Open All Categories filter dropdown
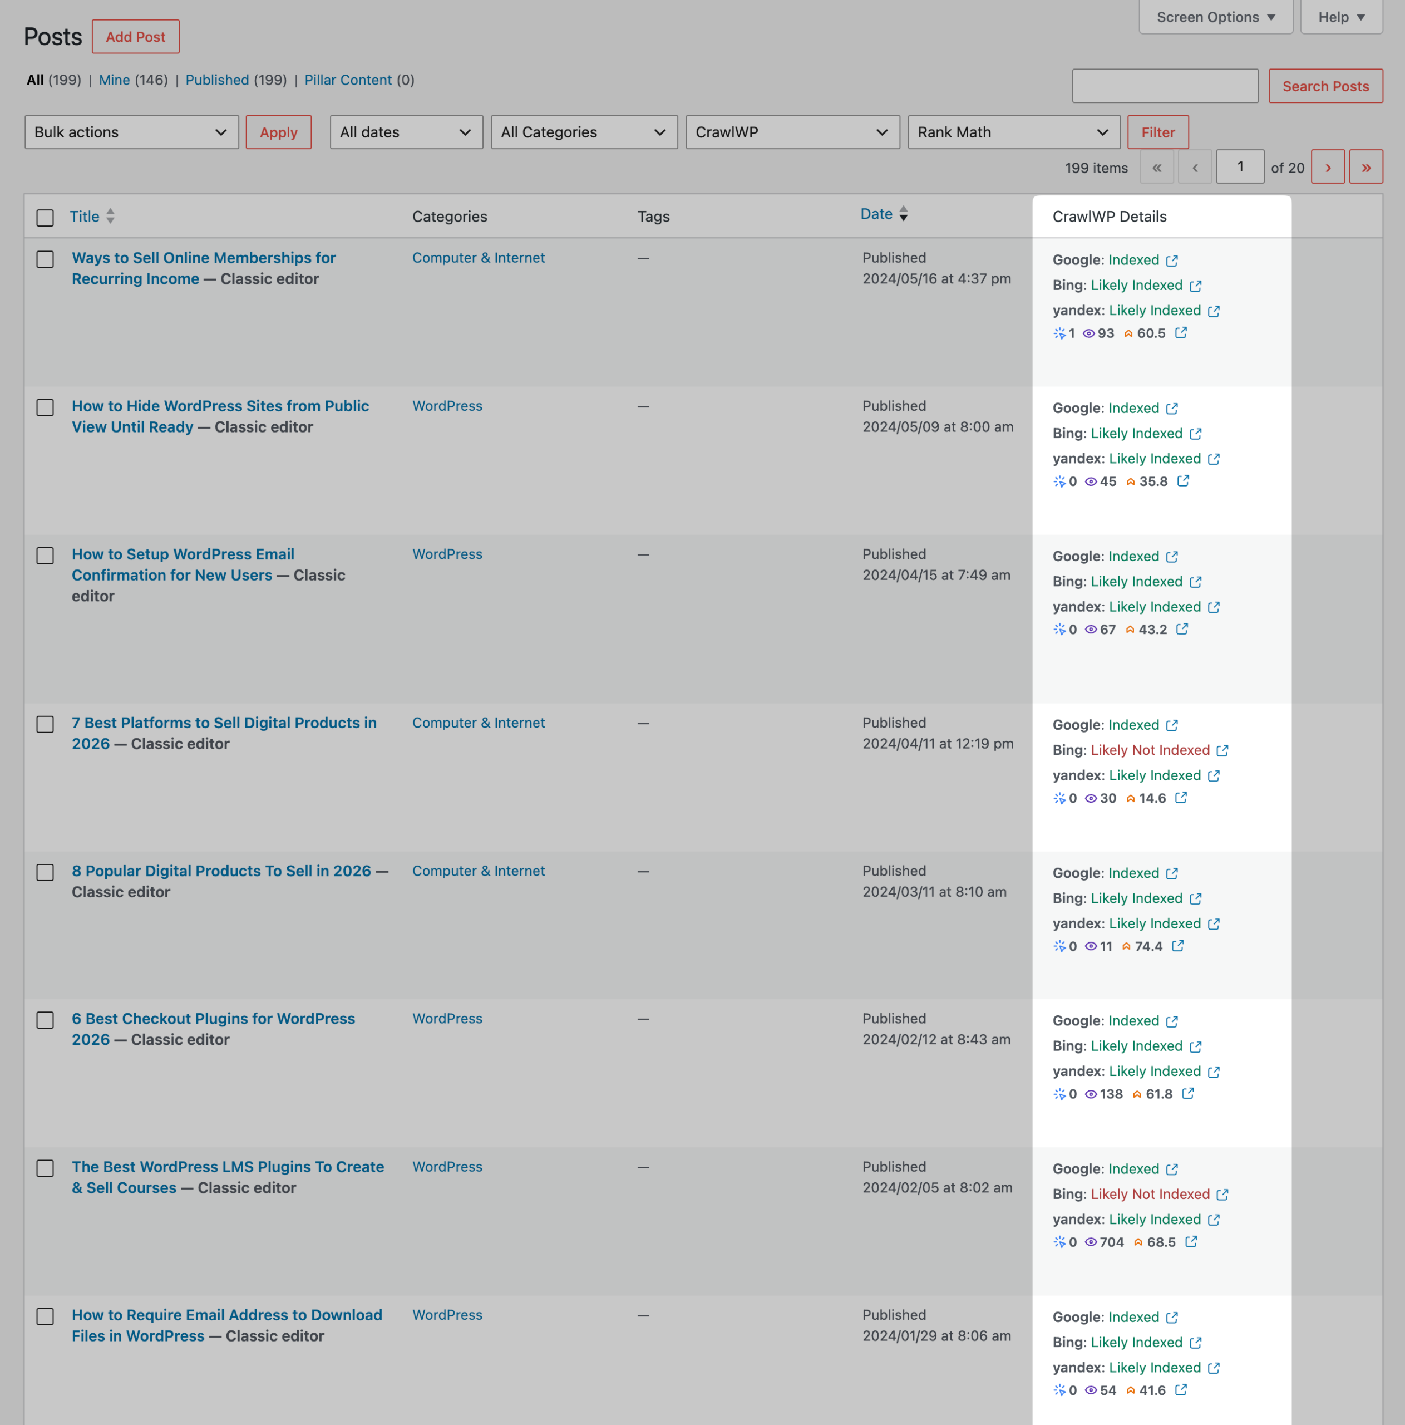Image resolution: width=1405 pixels, height=1425 pixels. point(585,132)
